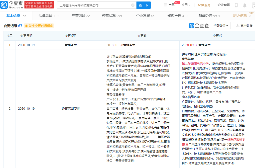Switch to 经营状况 tab

pos(113,16)
